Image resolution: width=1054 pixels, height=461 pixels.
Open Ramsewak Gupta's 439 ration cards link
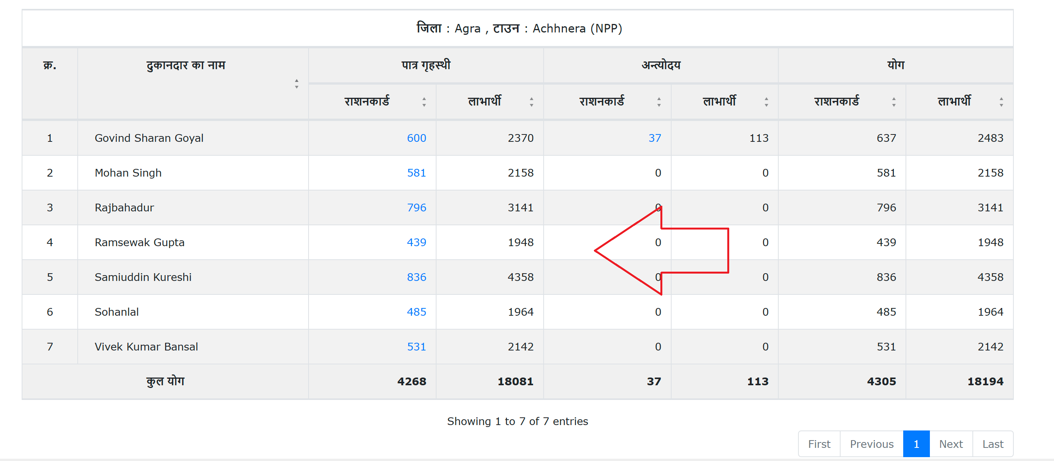416,243
